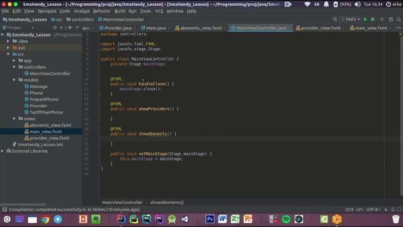Switch to the abonents_view.fxml tab
This screenshot has height=227, width=403.
pos(201,28)
